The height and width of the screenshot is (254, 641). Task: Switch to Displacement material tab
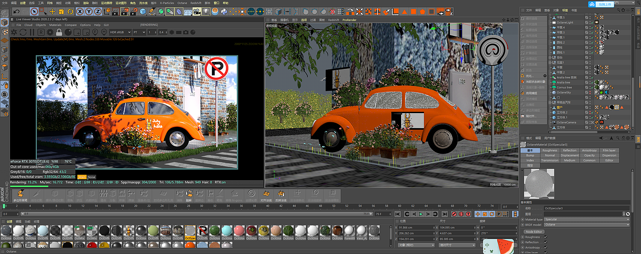[570, 155]
